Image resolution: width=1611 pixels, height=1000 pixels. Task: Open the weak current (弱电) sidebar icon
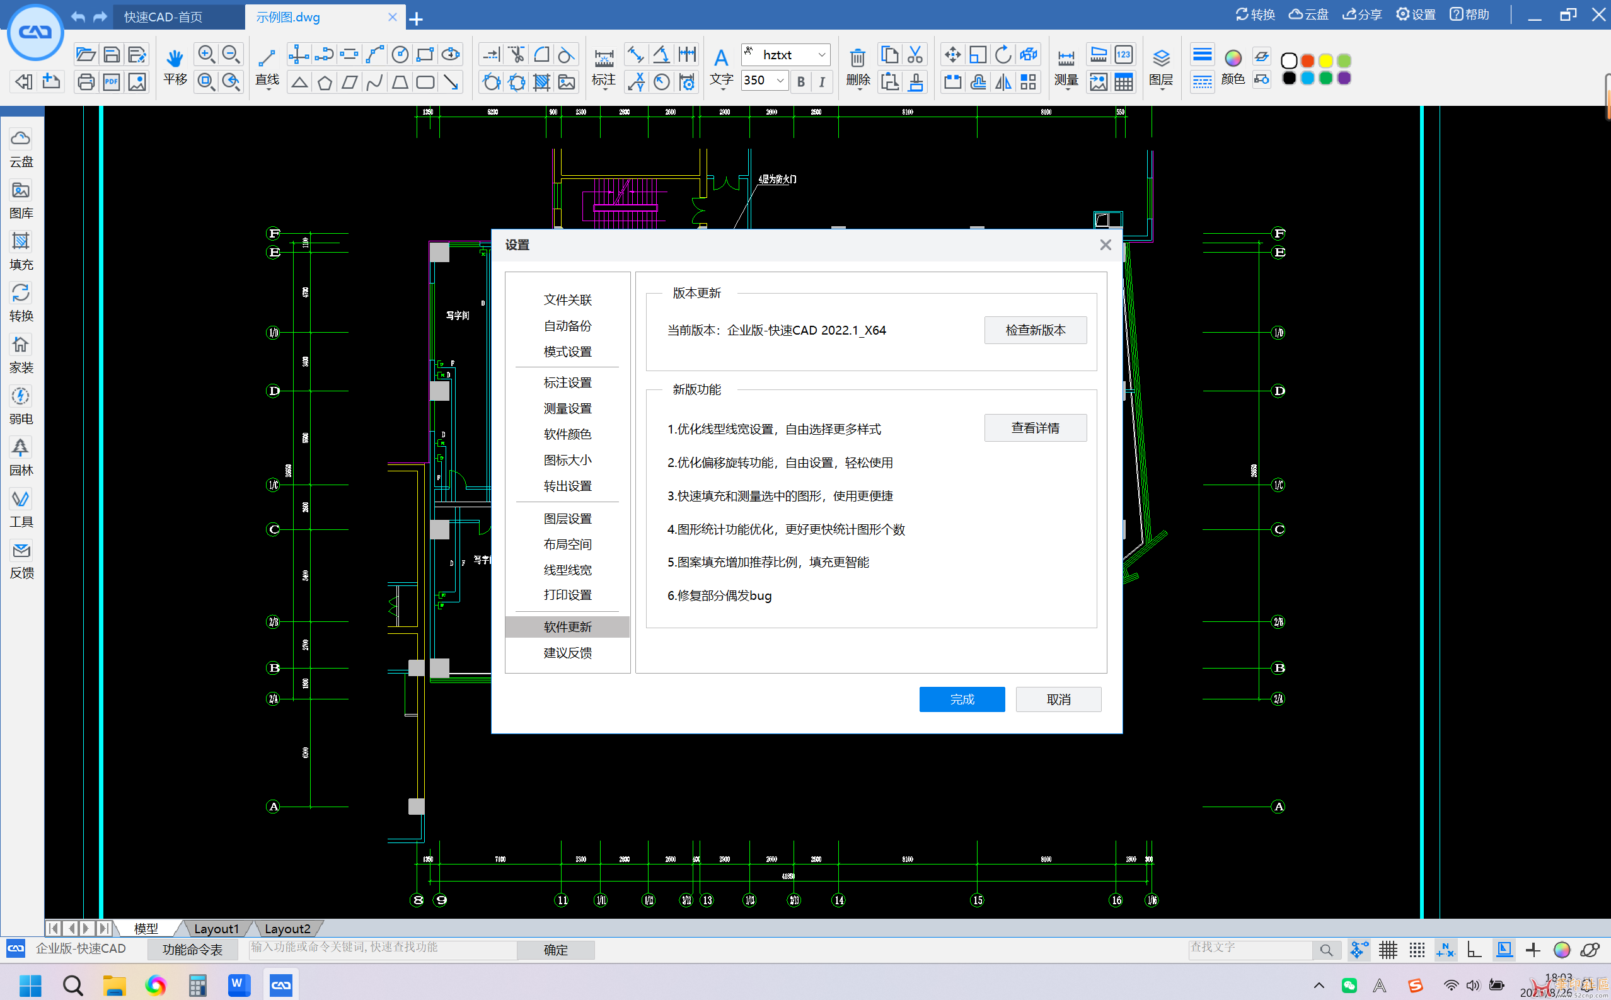tap(21, 406)
